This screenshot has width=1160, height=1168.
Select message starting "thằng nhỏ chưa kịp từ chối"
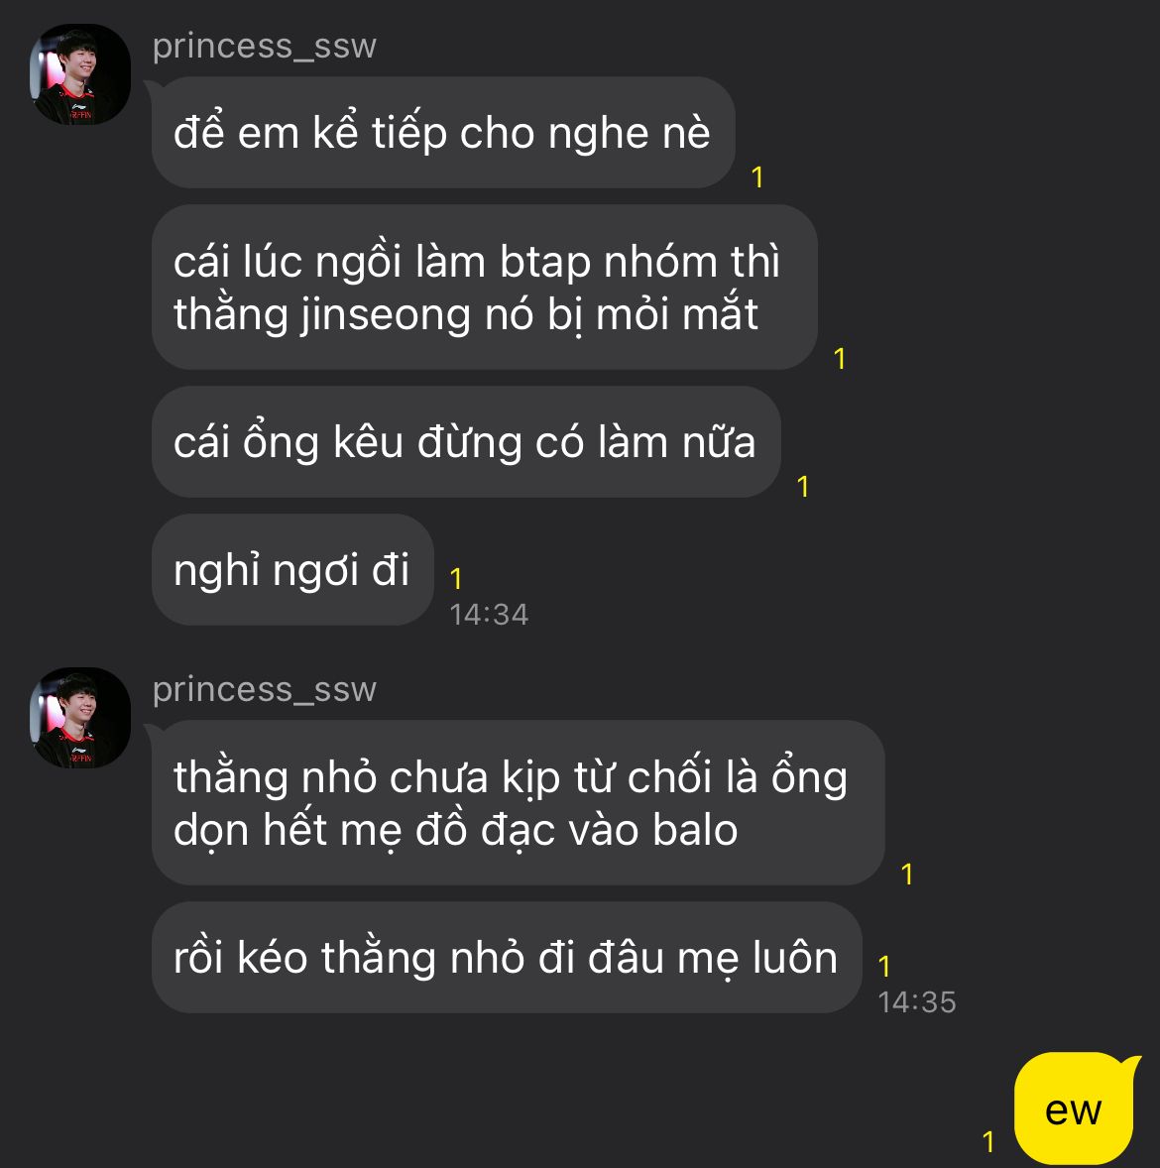point(518,802)
